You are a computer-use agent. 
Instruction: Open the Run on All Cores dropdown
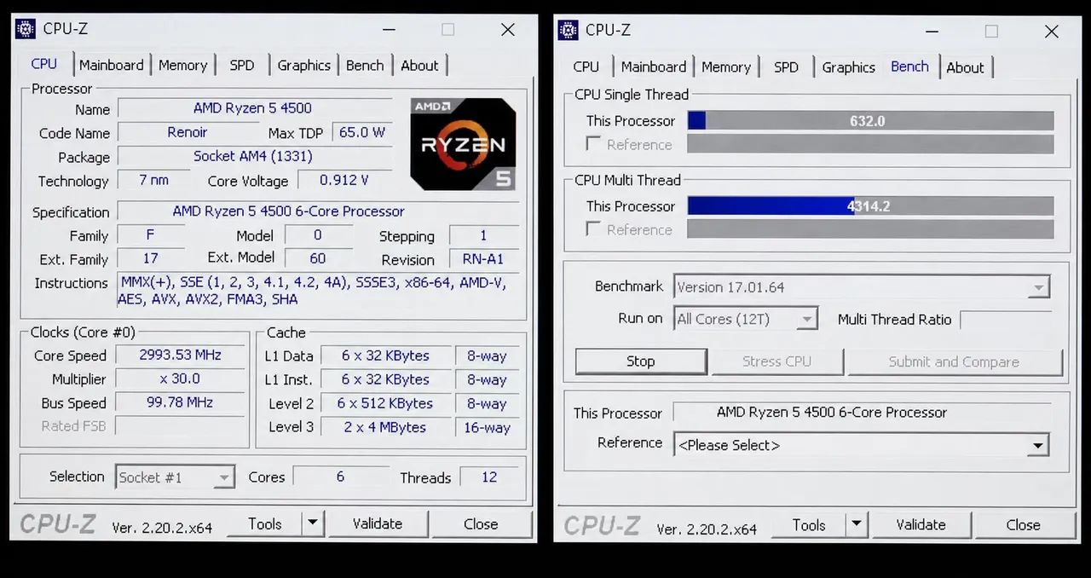pos(806,319)
